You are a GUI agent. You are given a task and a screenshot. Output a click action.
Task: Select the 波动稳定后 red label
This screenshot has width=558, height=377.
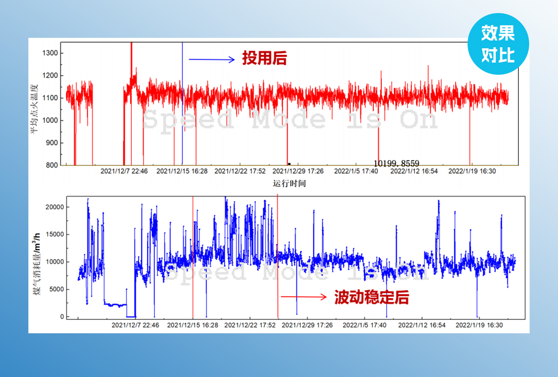(x=371, y=297)
